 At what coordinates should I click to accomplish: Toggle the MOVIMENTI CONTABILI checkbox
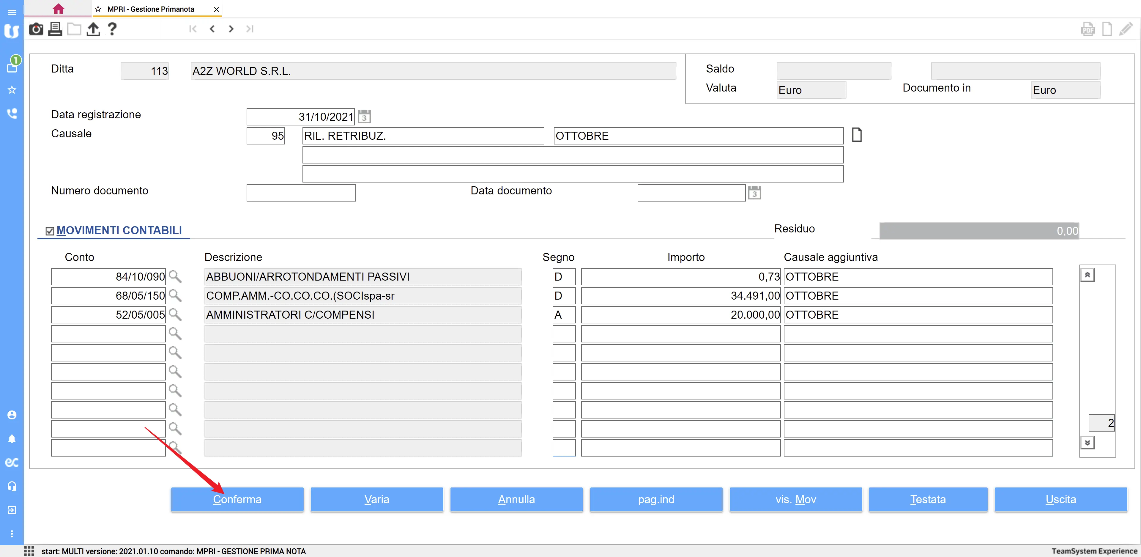[x=50, y=231]
